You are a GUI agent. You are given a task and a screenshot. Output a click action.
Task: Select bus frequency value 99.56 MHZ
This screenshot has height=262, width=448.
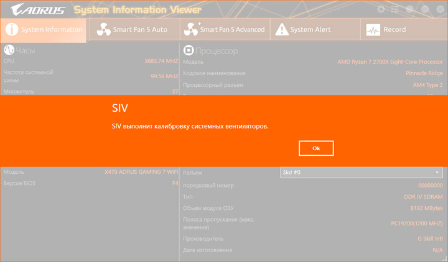[164, 76]
